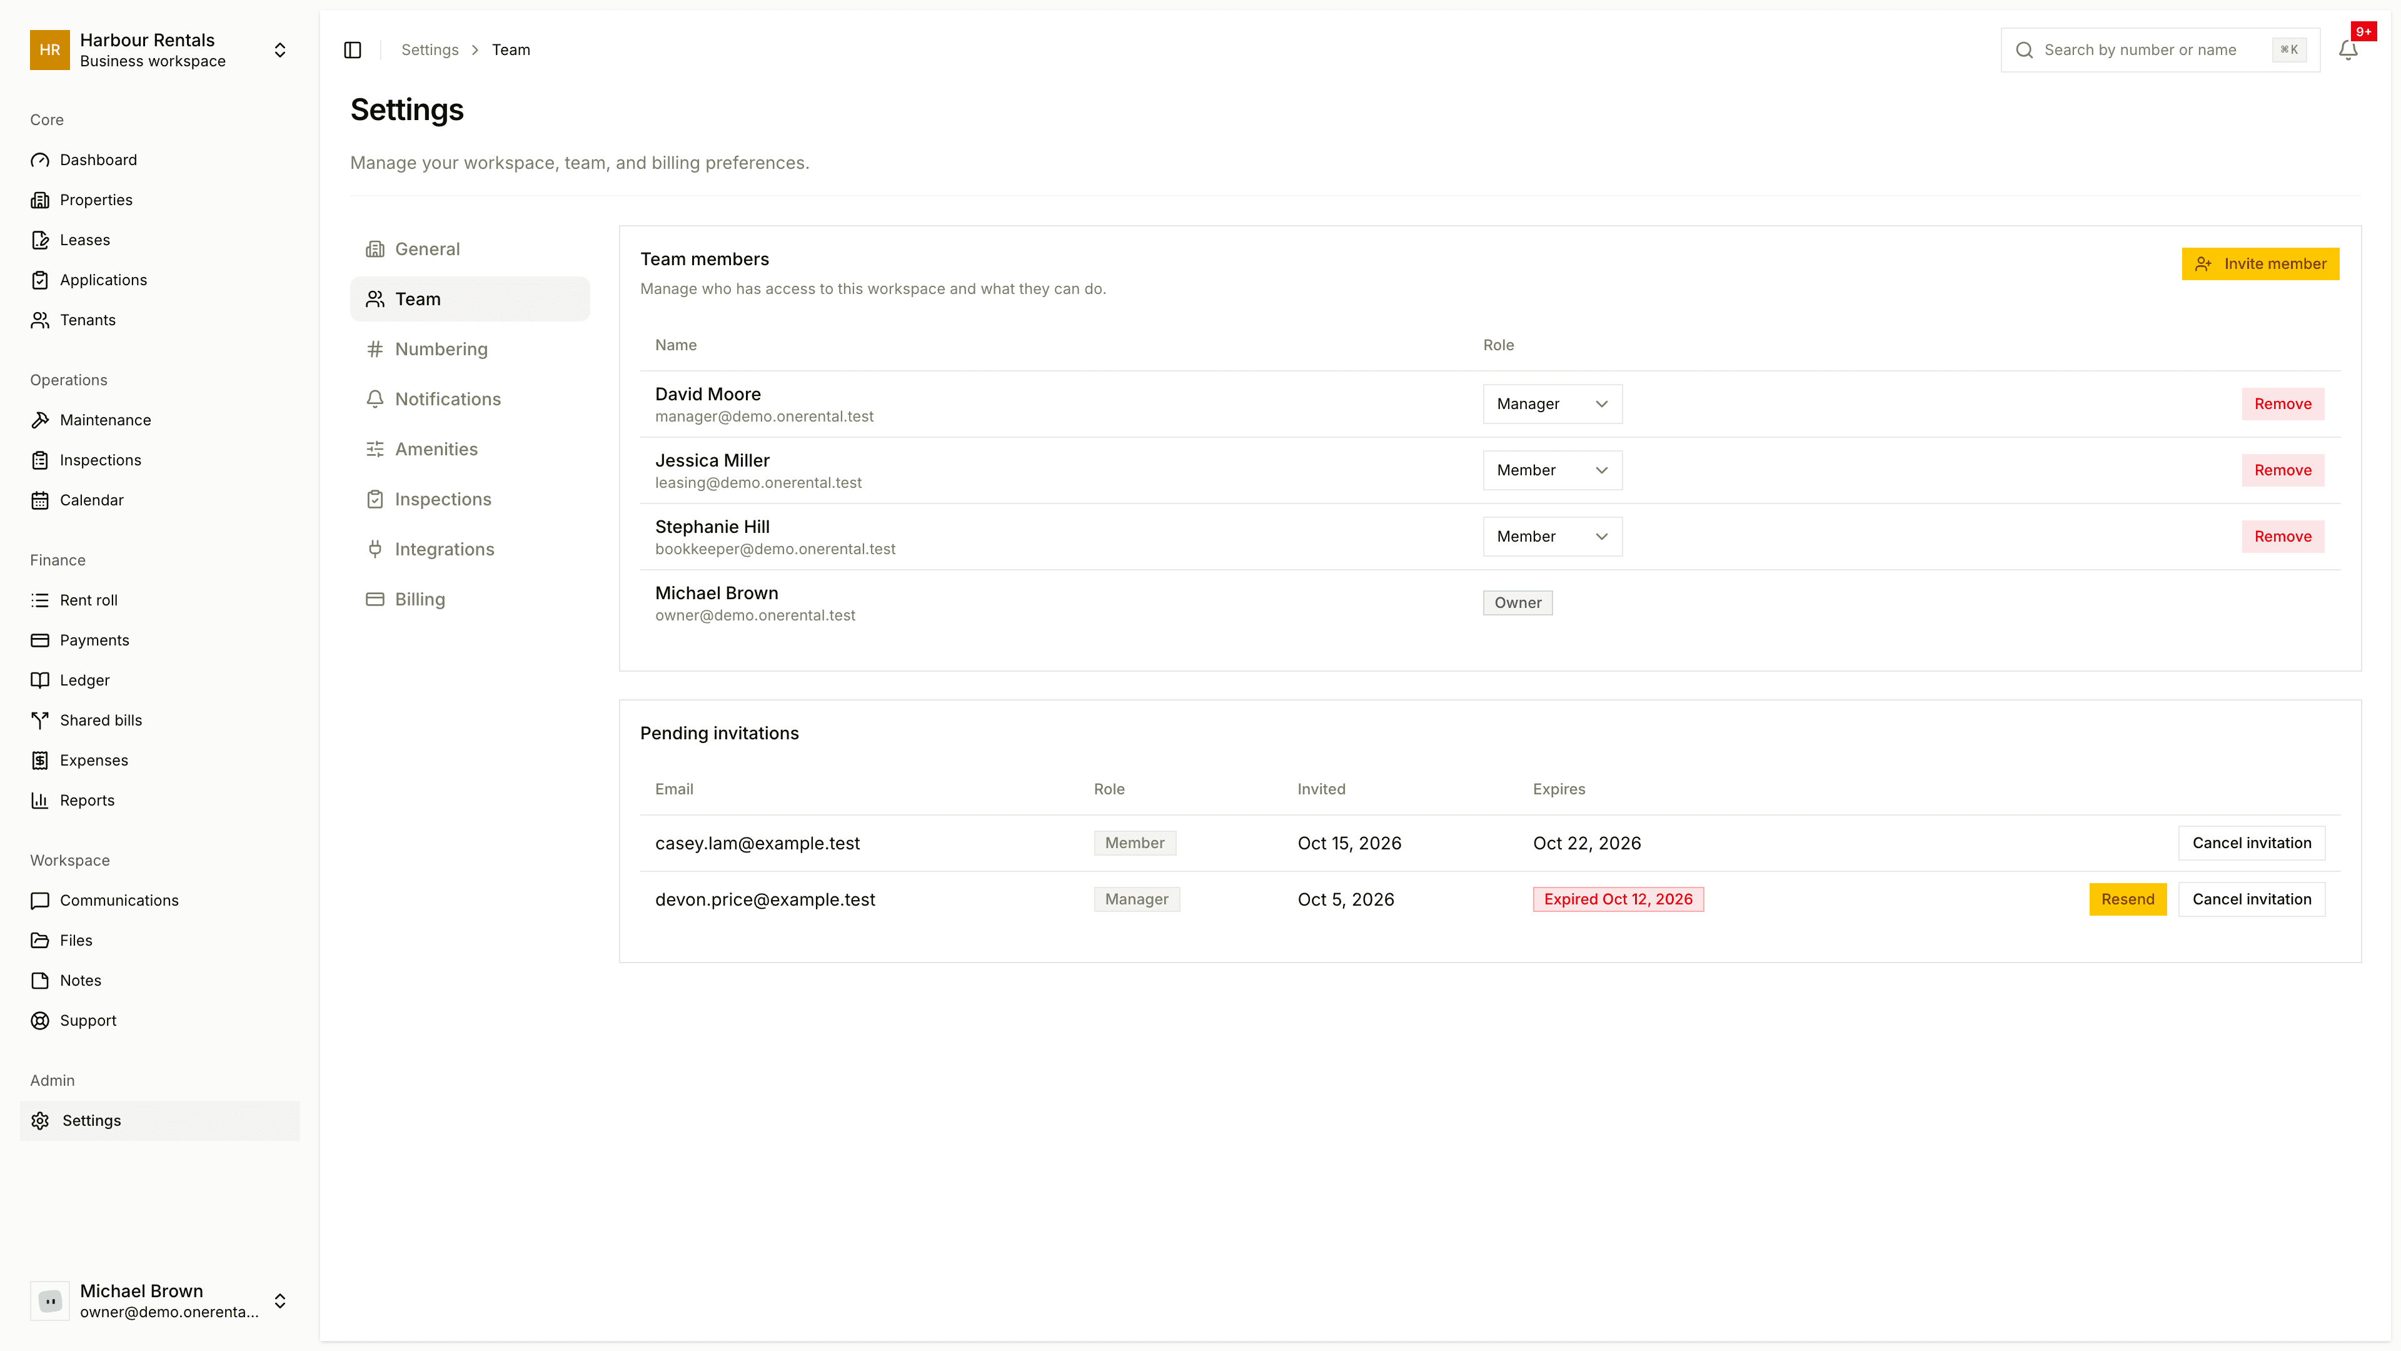Toggle the sidebar panel icon
2401x1351 pixels.
(352, 49)
